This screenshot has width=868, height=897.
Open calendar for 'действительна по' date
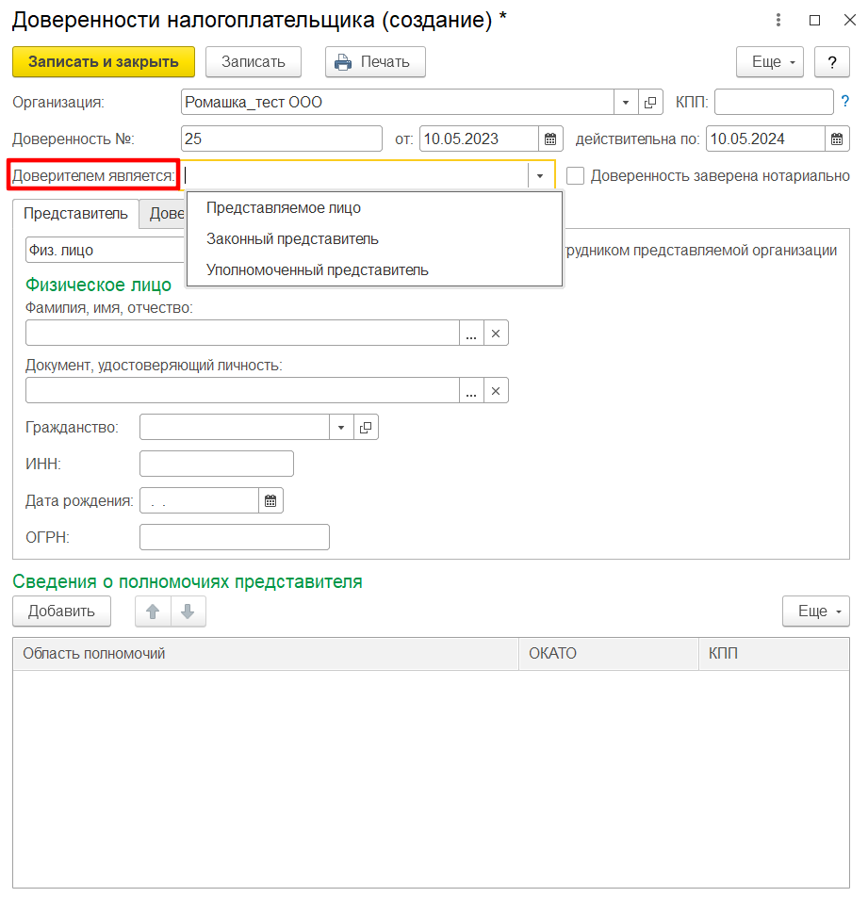click(x=837, y=139)
